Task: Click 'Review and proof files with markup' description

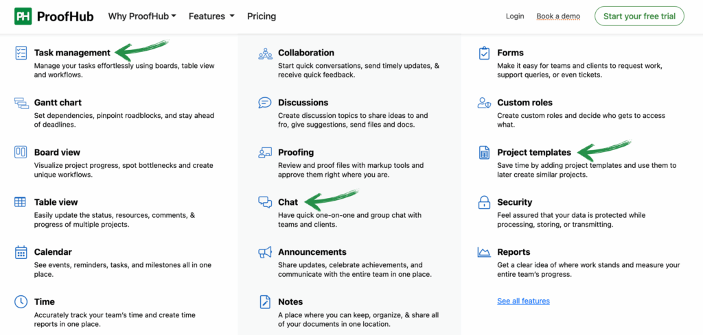Action: (x=351, y=170)
